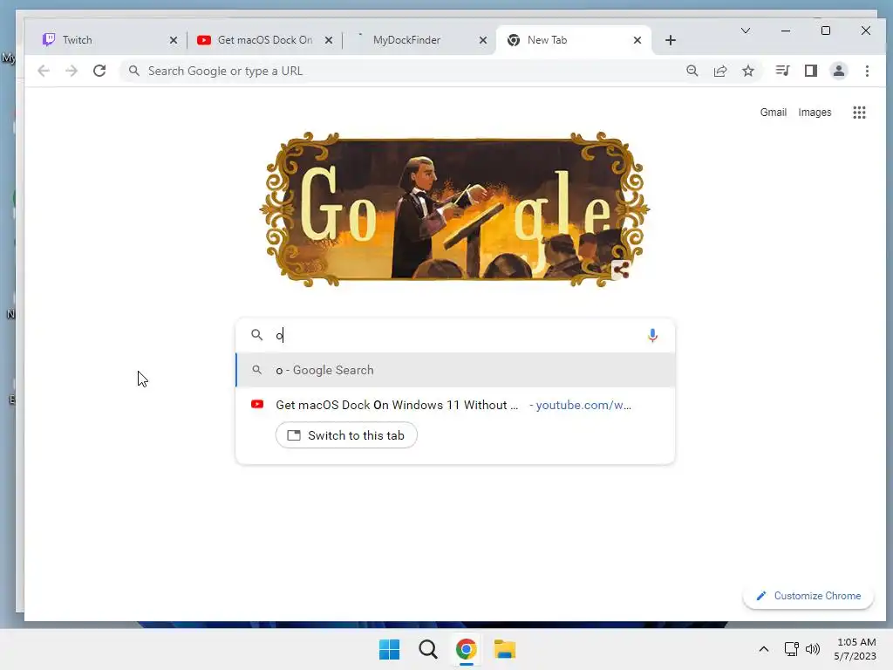Open a new tab with plus
893x670 pixels.
click(x=671, y=40)
